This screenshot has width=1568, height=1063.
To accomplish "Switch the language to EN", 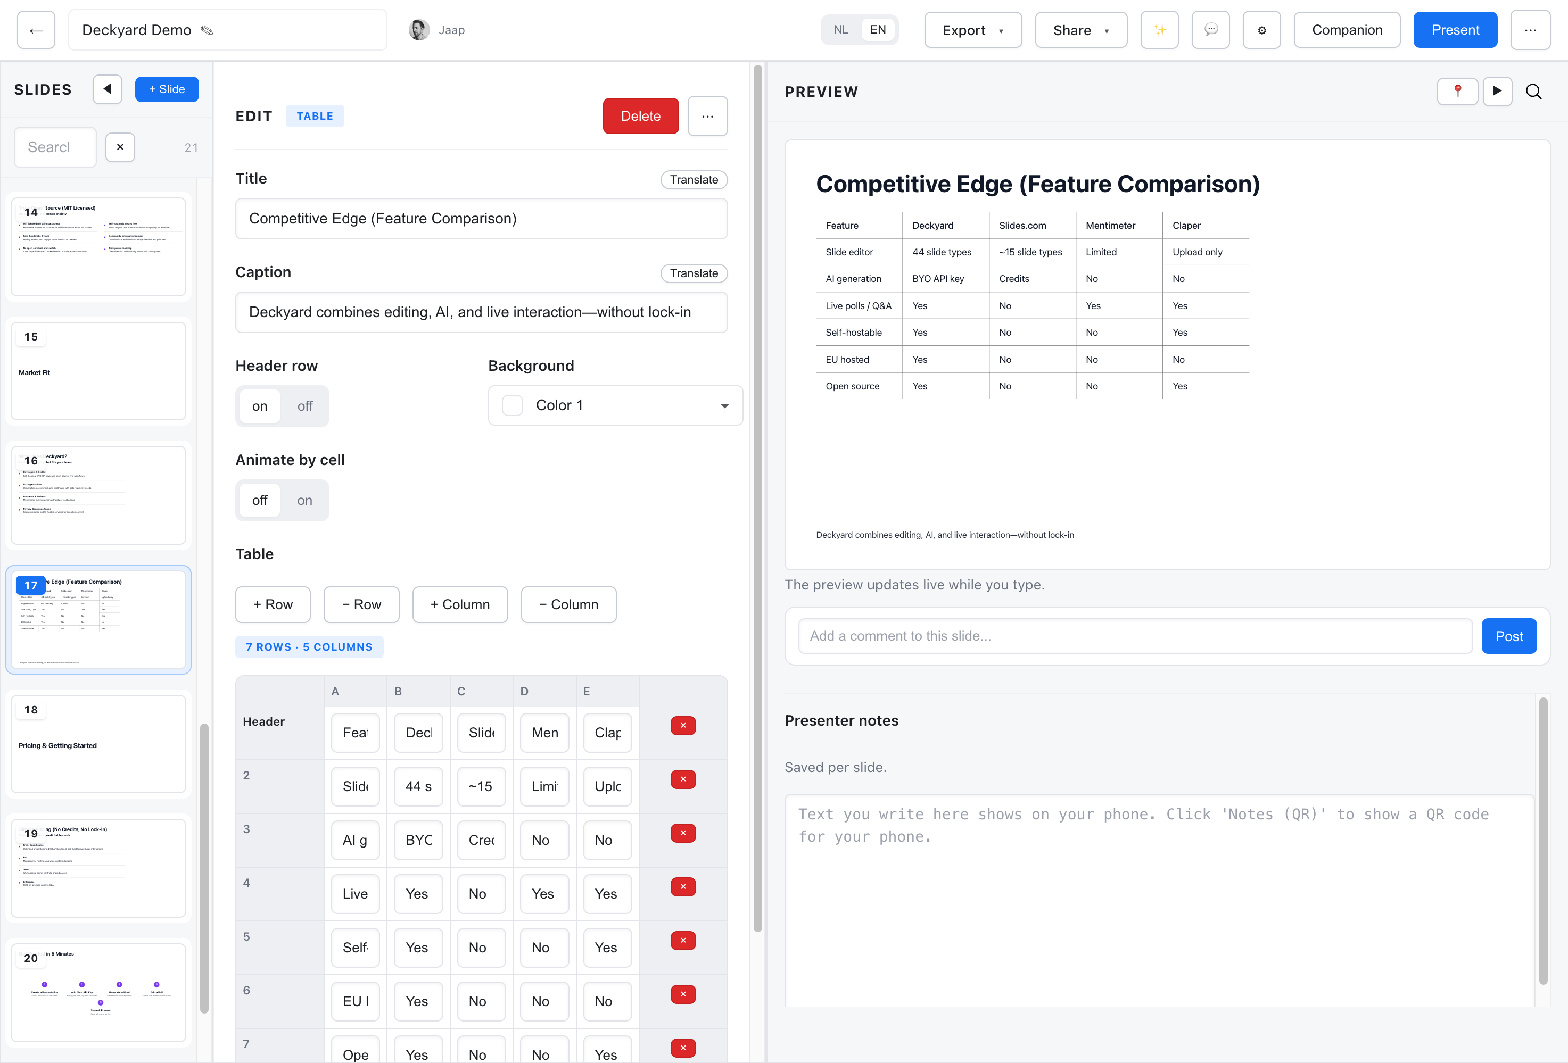I will click(877, 30).
